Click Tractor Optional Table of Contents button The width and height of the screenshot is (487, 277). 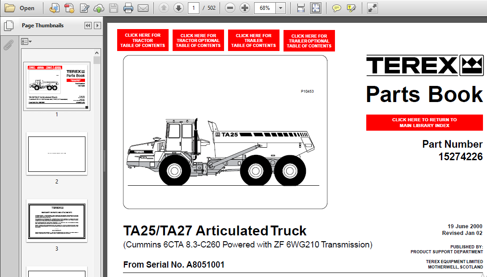pos(198,40)
